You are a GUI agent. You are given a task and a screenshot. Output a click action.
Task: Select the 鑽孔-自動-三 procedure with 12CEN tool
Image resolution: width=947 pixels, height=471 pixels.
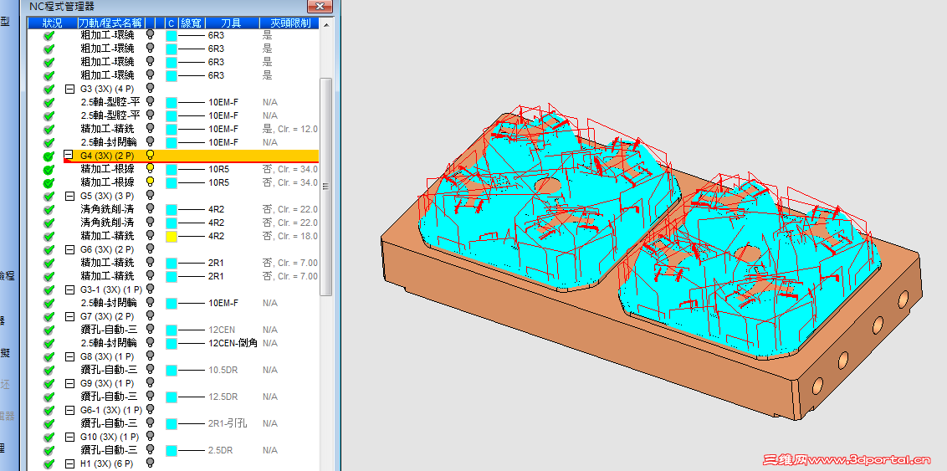[x=110, y=330]
